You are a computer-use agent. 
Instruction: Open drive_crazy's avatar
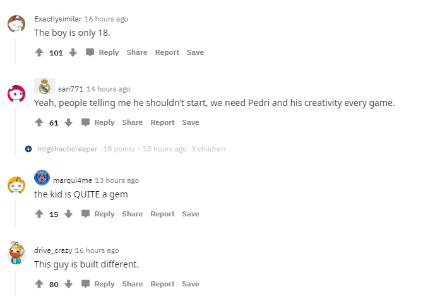point(16,254)
